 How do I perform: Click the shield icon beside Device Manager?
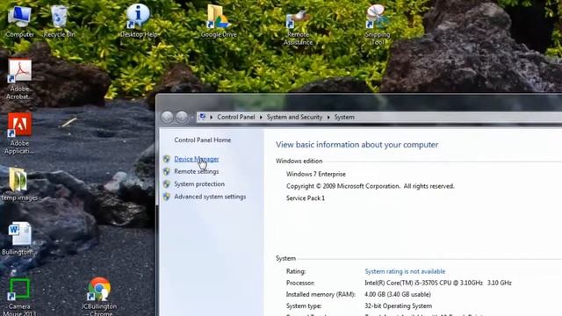tap(166, 159)
